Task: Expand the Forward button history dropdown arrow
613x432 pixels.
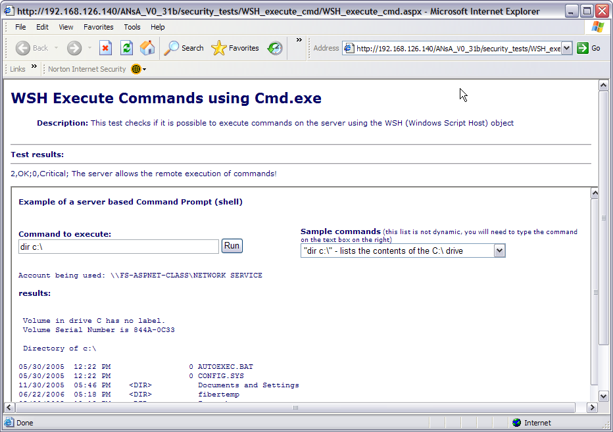Action: coord(89,48)
